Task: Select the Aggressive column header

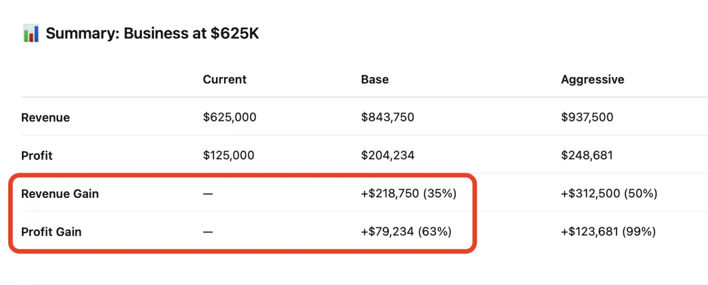Action: pyautogui.click(x=592, y=79)
